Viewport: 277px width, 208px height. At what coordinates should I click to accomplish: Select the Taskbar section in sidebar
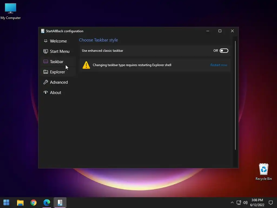[58, 61]
